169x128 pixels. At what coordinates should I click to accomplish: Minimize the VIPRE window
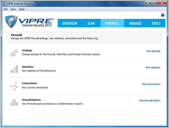click(x=148, y=3)
